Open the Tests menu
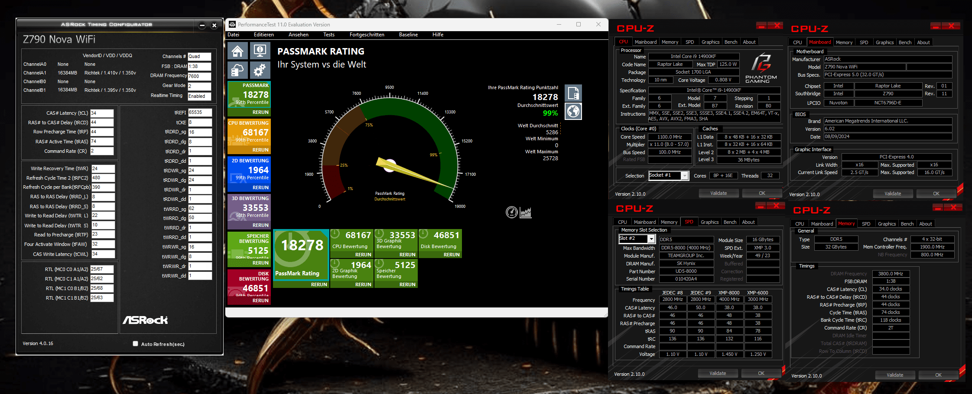 328,35
